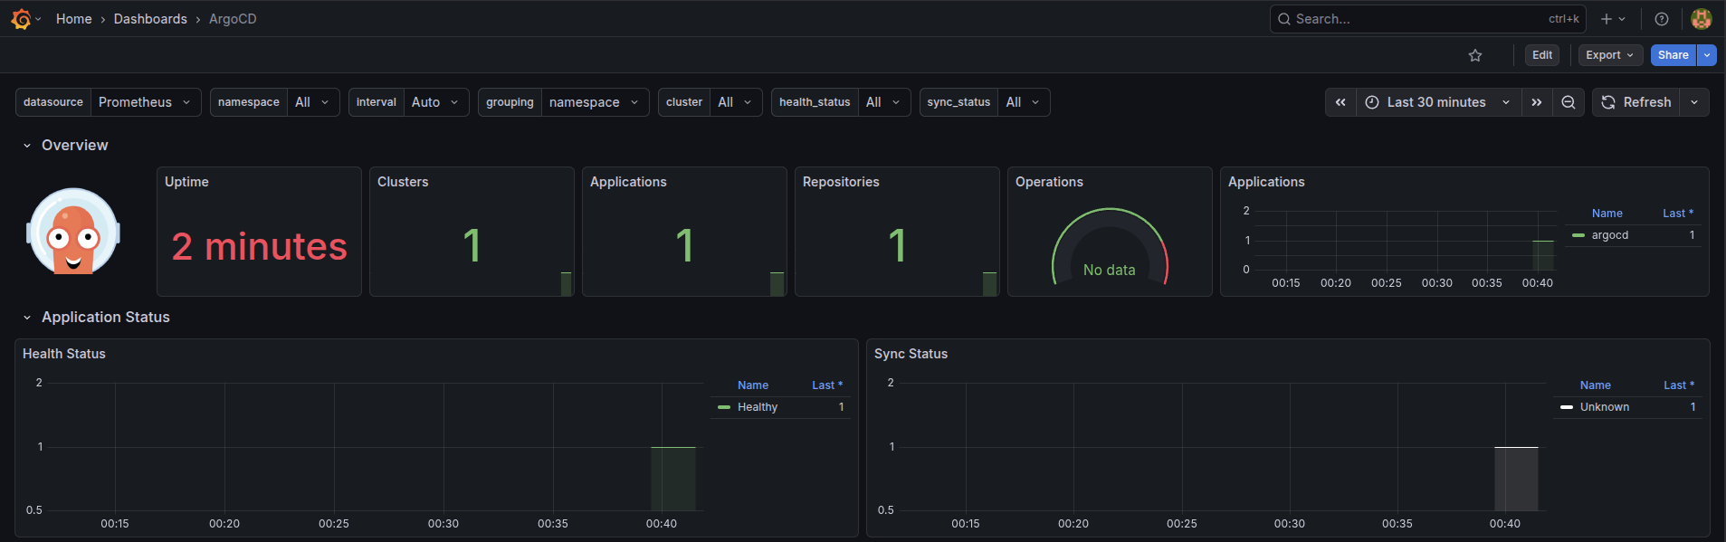
Task: Open the namespace All dropdown
Action: coord(313,102)
